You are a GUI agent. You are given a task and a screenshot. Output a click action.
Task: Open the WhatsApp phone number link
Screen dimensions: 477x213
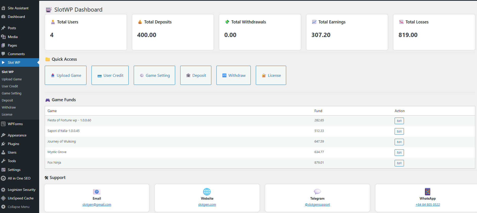tap(427, 205)
